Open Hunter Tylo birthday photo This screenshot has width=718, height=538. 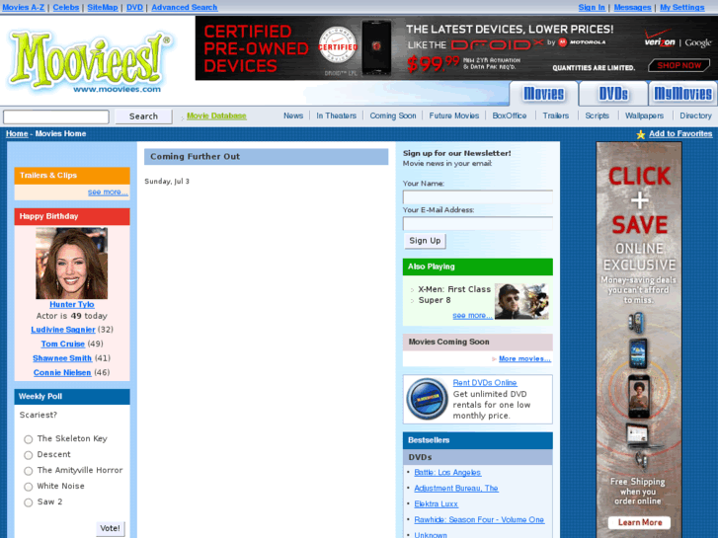tap(72, 264)
